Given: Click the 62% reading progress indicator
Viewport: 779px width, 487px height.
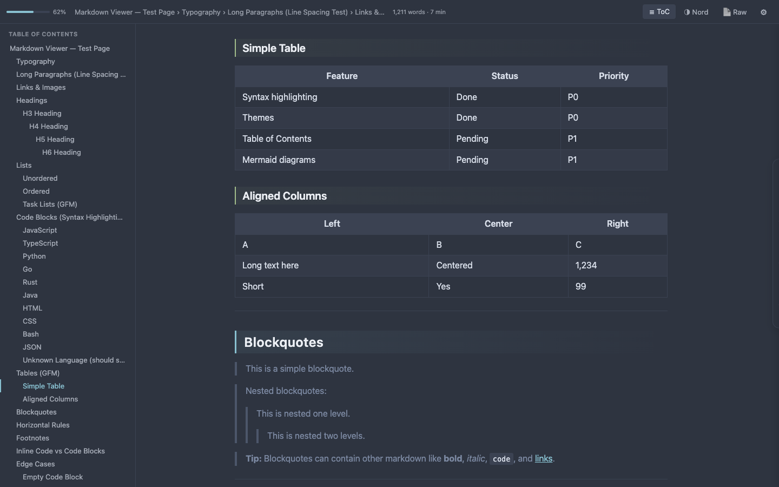Looking at the screenshot, I should pos(59,11).
